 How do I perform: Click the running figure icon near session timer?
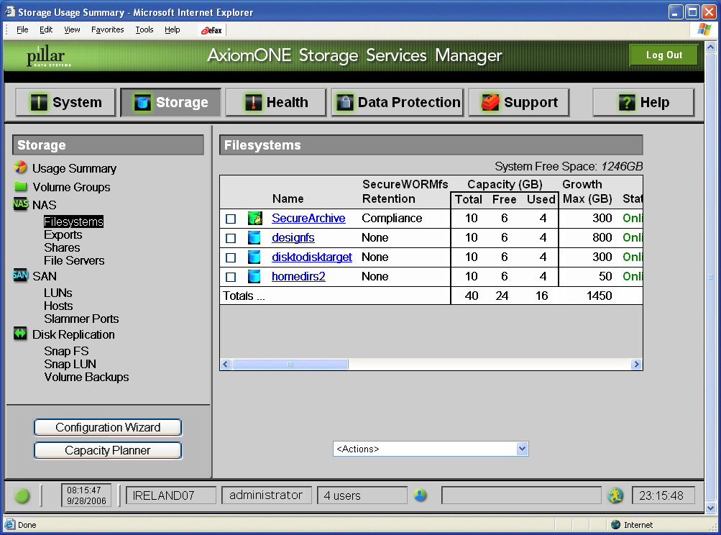click(x=615, y=495)
